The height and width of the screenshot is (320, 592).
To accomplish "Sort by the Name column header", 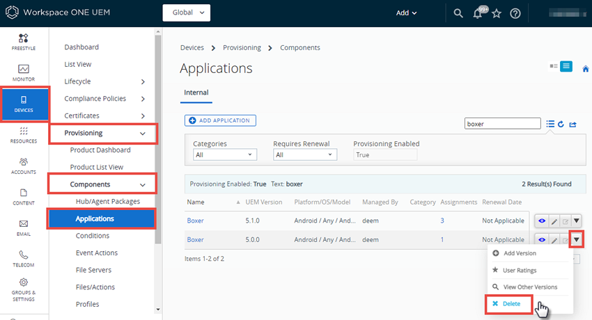I will coord(196,202).
